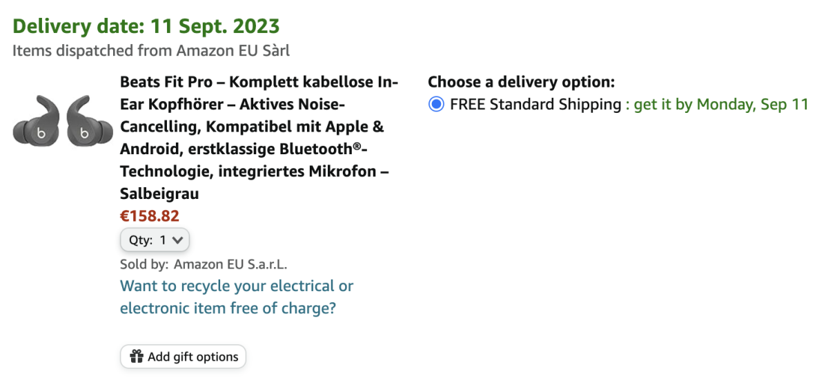Click the Choose a delivery option heading
The height and width of the screenshot is (380, 828).
tap(521, 83)
